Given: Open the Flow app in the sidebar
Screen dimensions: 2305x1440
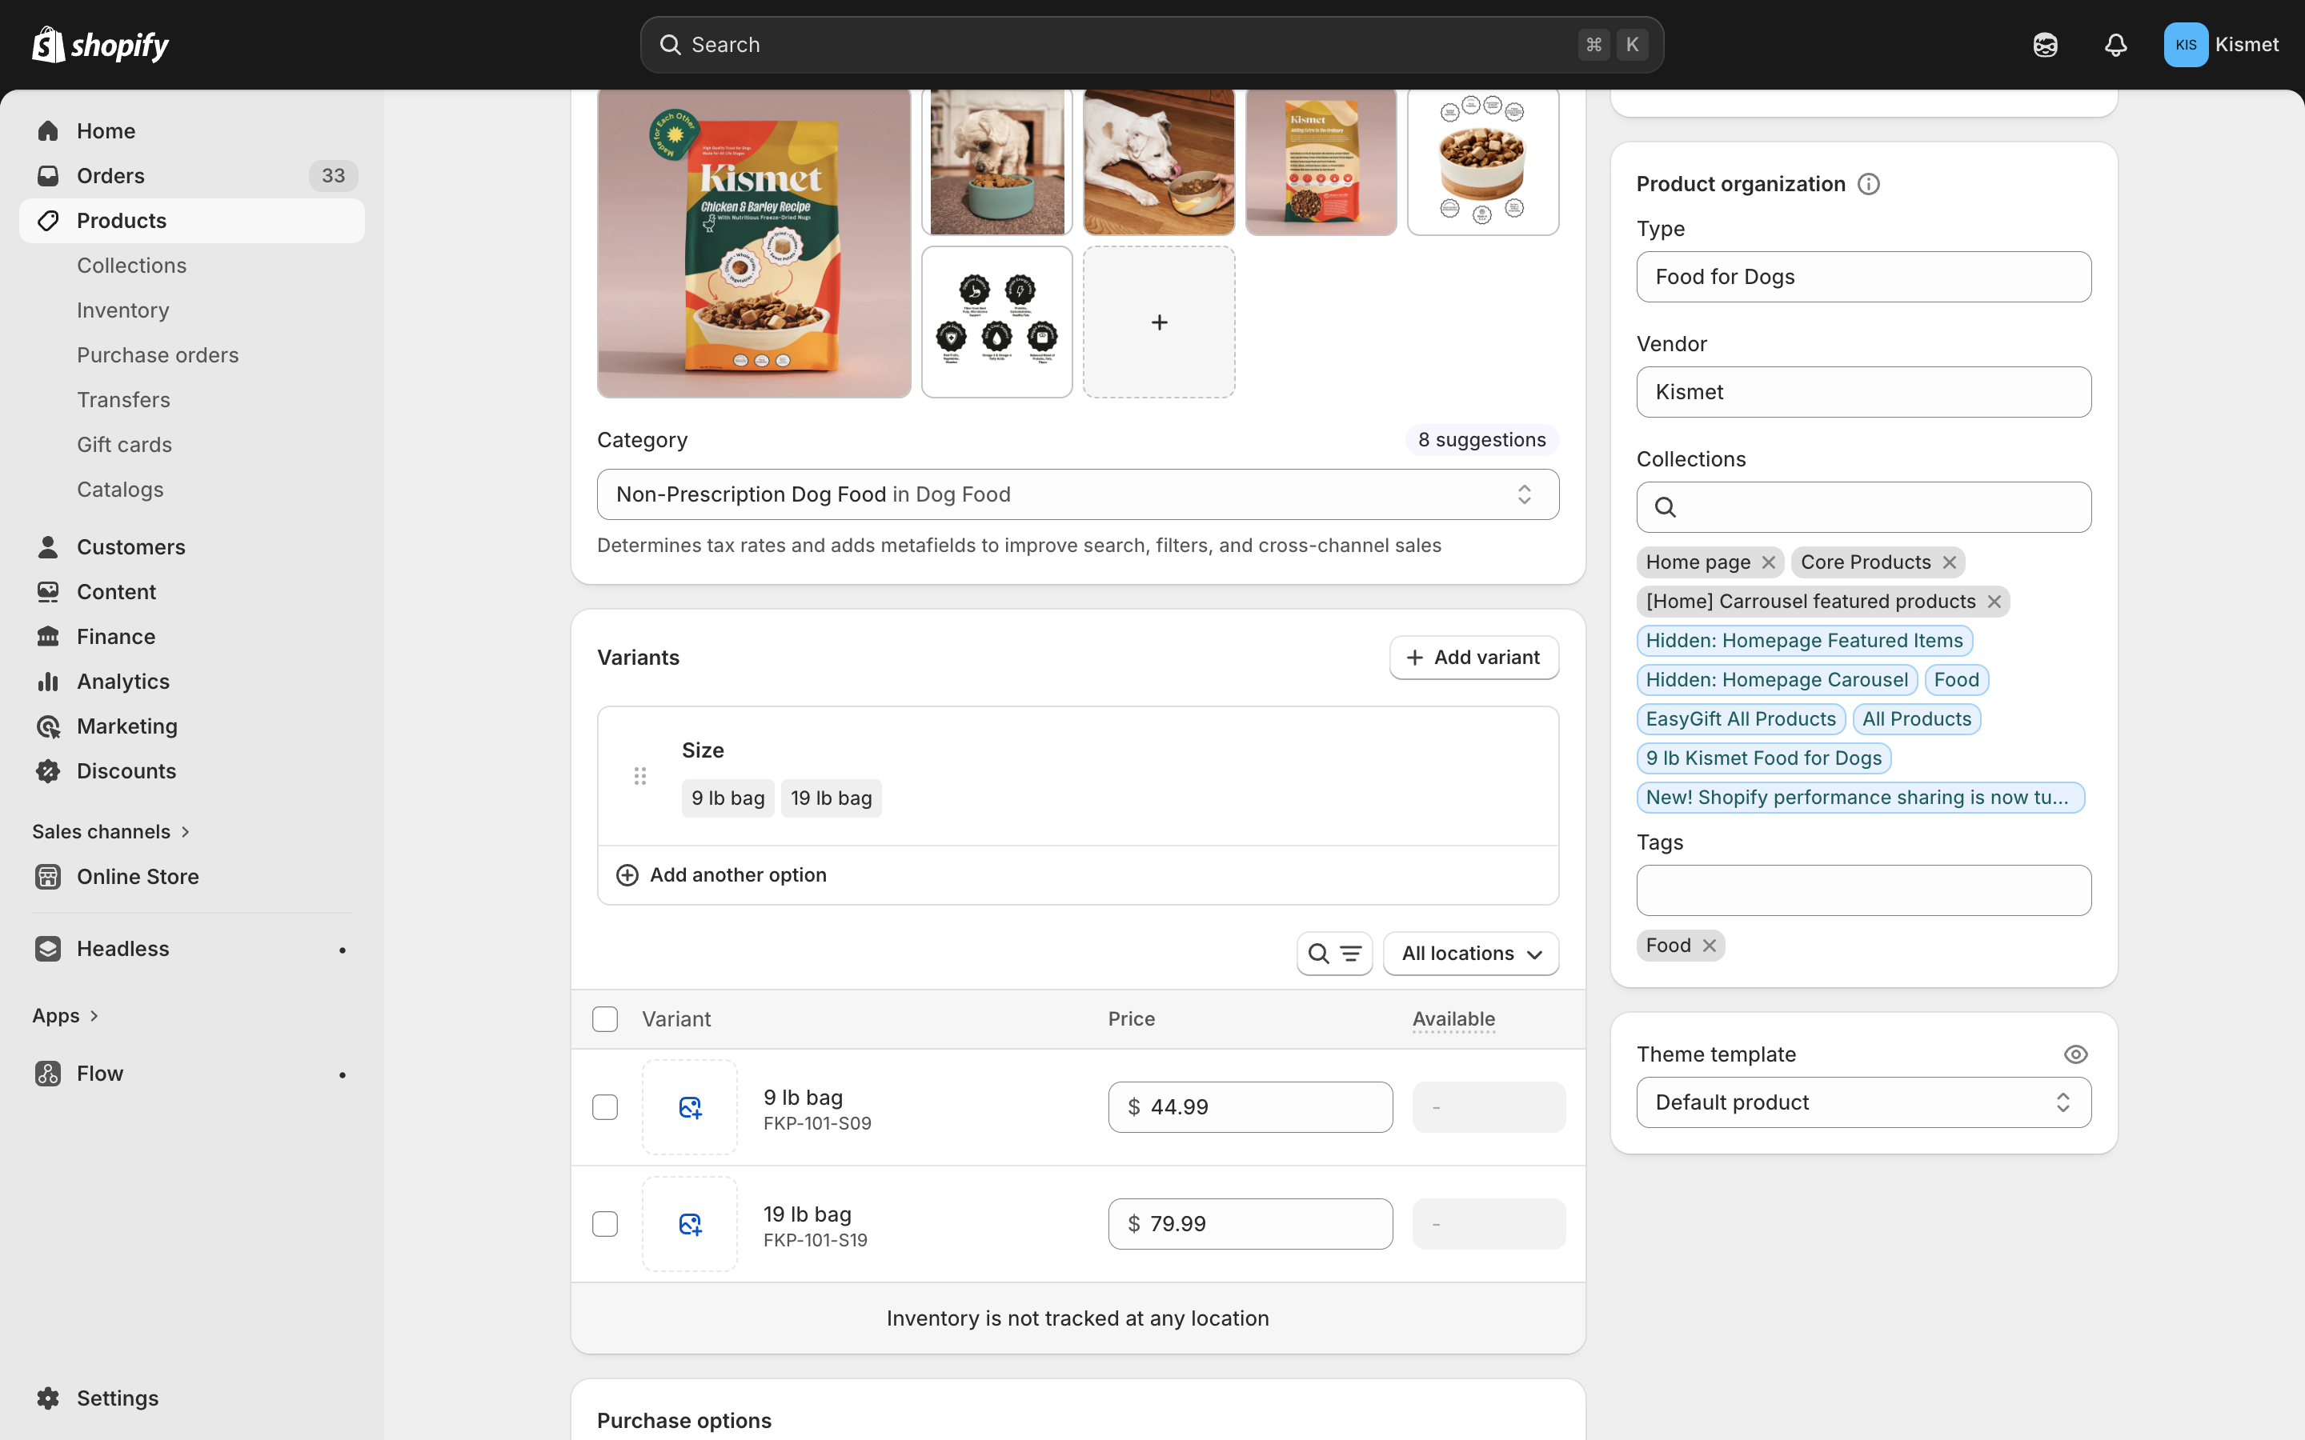Looking at the screenshot, I should point(98,1074).
